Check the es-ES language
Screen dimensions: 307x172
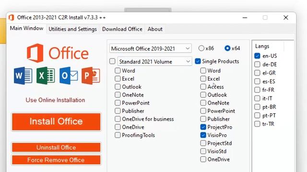pos(265,81)
